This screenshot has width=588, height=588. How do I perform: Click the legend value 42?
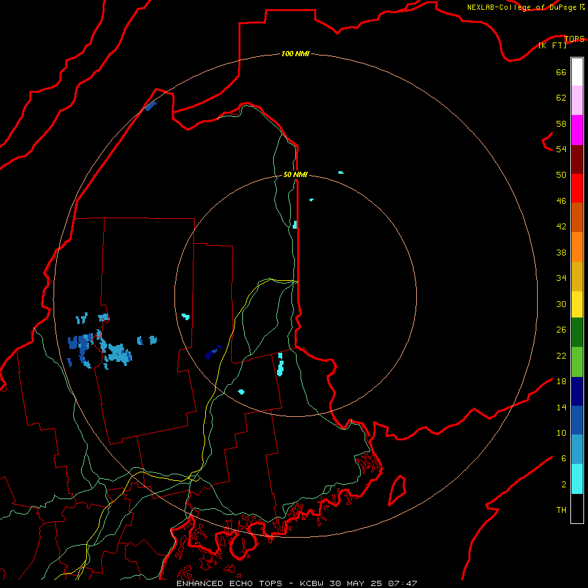click(561, 226)
